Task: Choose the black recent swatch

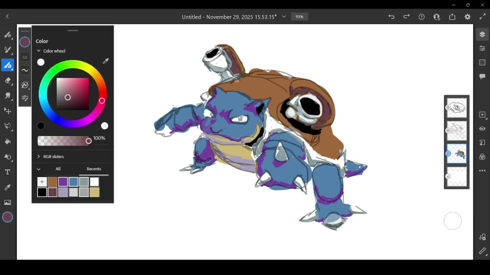Action: click(x=42, y=192)
